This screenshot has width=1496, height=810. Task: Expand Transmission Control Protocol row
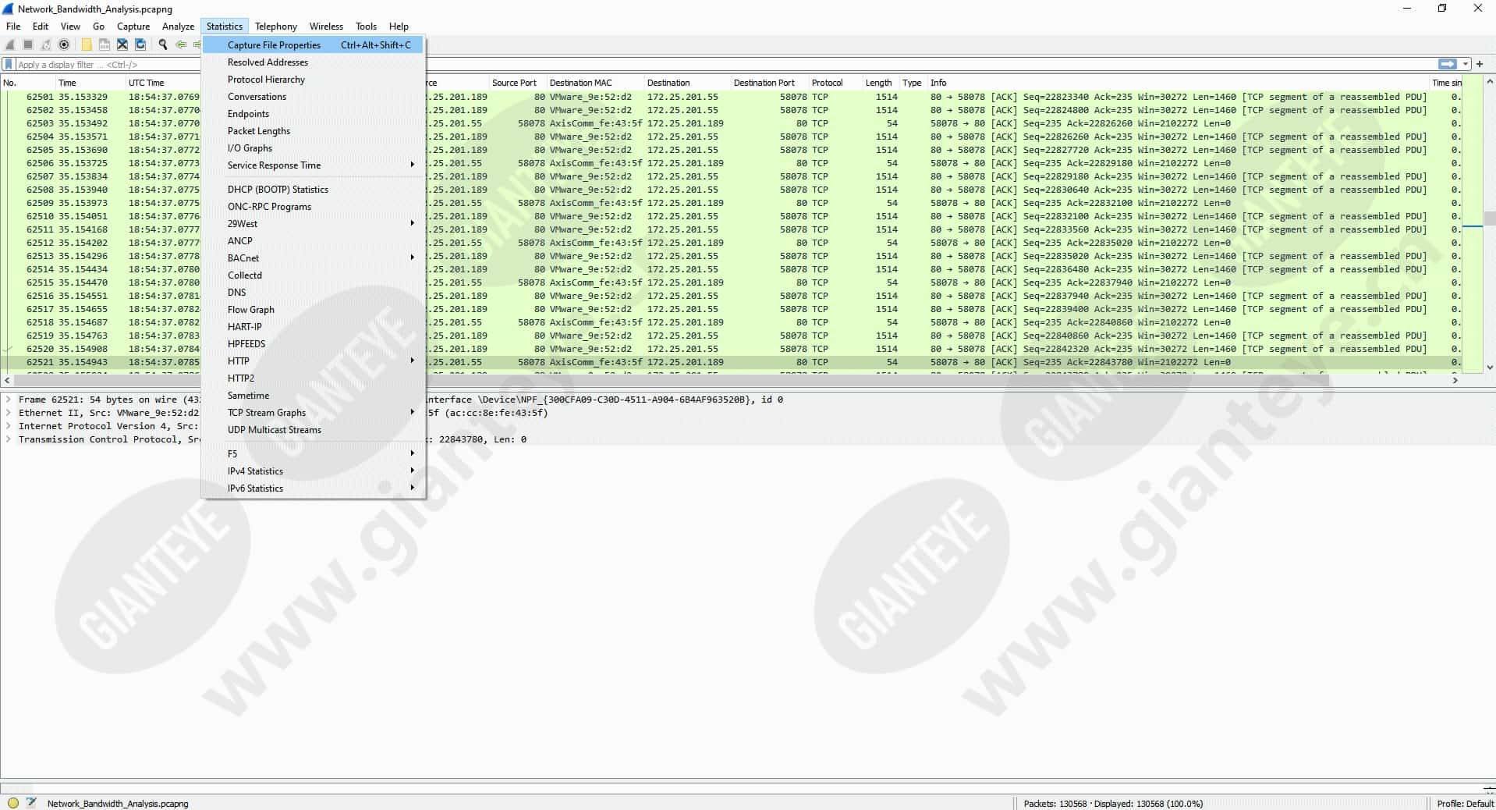click(x=9, y=439)
